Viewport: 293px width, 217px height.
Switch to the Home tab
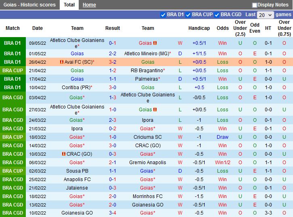coord(89,5)
